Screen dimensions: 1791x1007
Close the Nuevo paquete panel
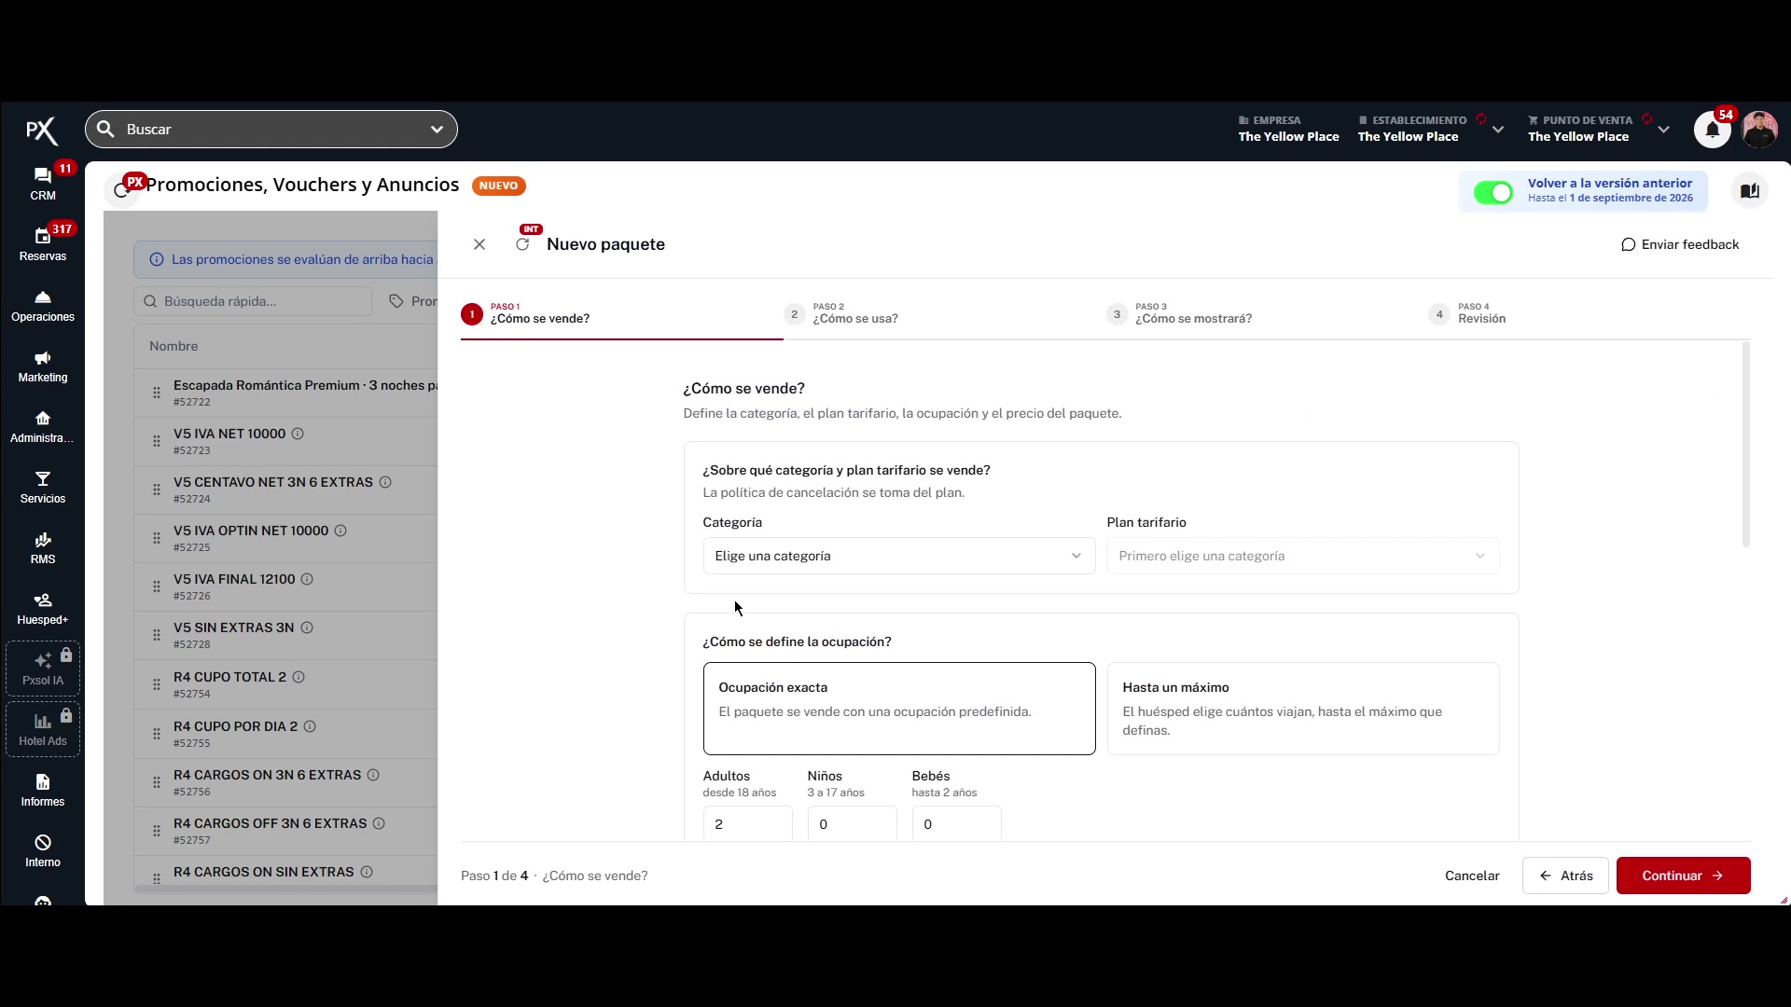tap(479, 244)
